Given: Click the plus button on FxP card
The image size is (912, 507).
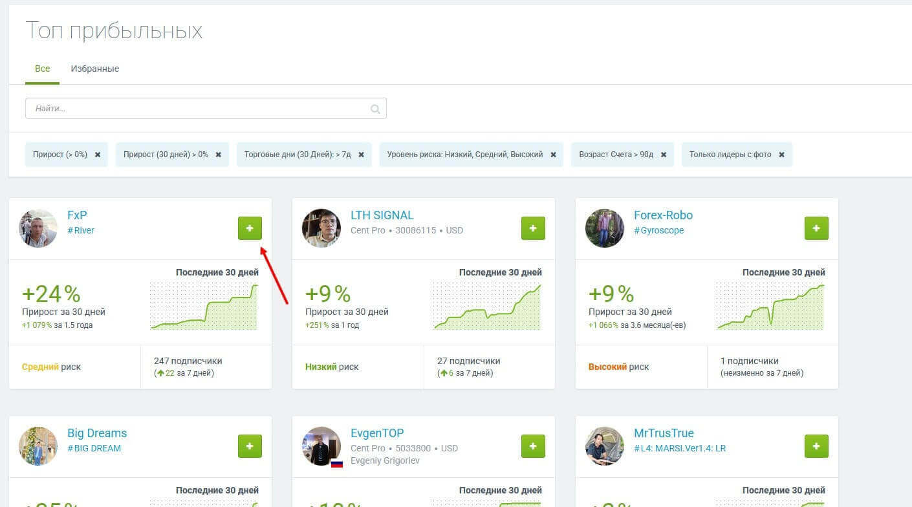Looking at the screenshot, I should (x=250, y=228).
